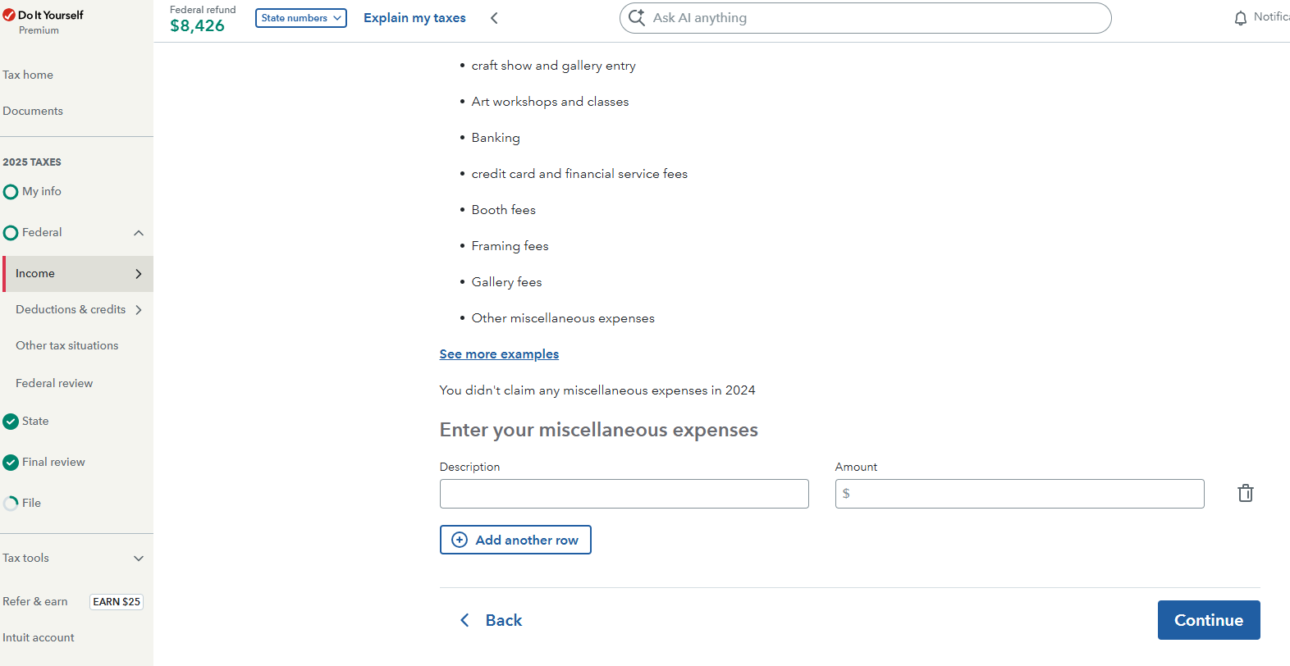The width and height of the screenshot is (1290, 666).
Task: Click the trash icon to delete expense row
Action: 1245,493
